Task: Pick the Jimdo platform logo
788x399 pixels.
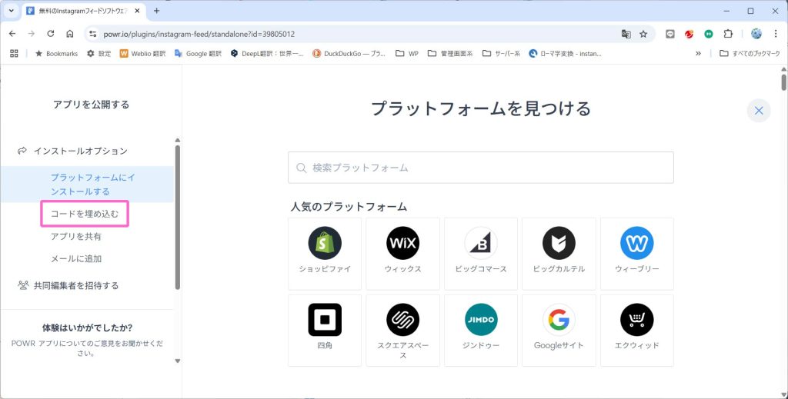Action: pyautogui.click(x=481, y=320)
